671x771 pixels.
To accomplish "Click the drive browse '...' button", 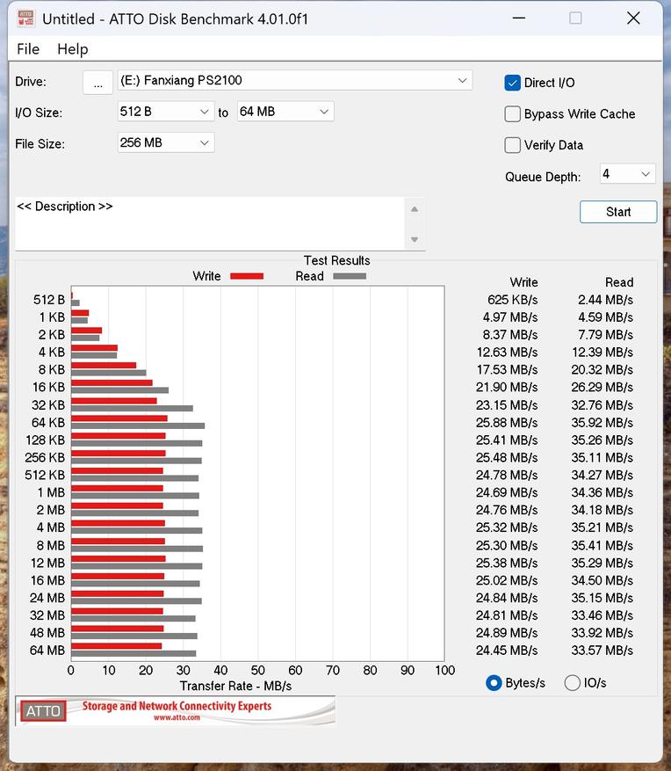I will [x=97, y=82].
